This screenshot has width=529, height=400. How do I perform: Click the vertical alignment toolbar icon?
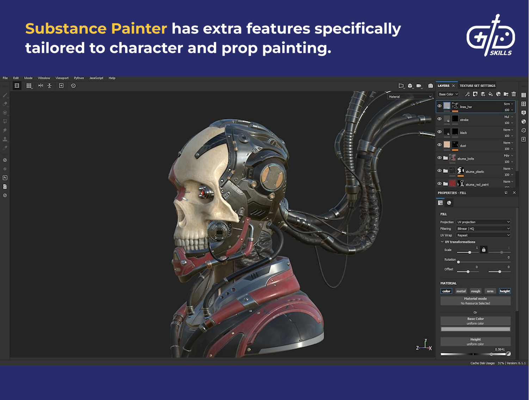pos(50,86)
